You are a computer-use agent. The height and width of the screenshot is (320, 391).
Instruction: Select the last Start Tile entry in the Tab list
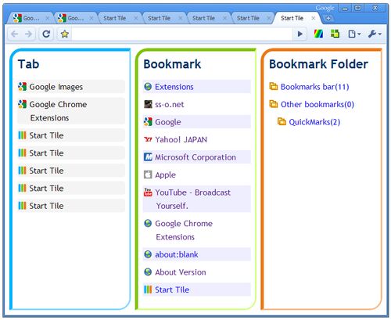pos(71,206)
